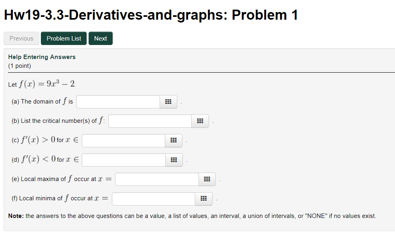
Task: Open the Problem List
Action: [x=63, y=38]
